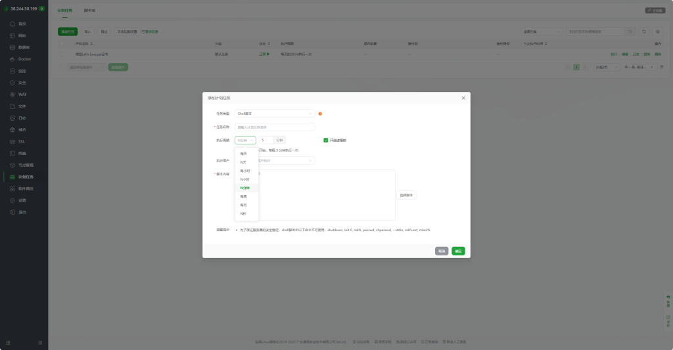The height and width of the screenshot is (350, 673).
Task: Open the 安全 (Security) sidebar item
Action: pyautogui.click(x=22, y=83)
